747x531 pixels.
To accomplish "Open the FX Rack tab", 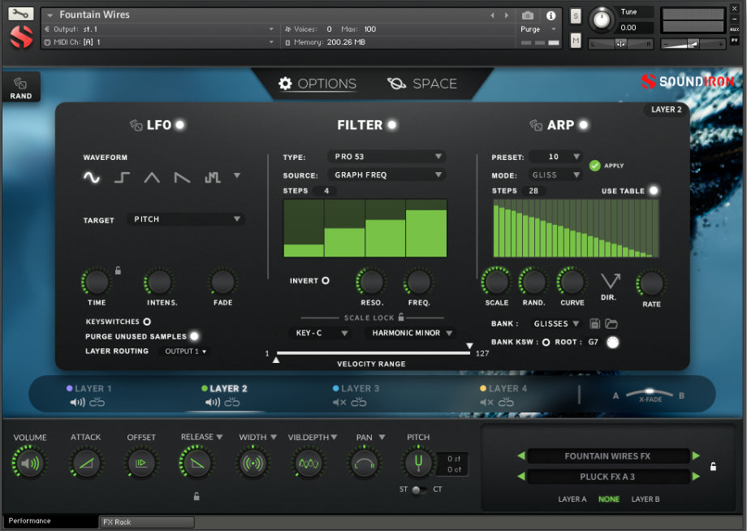I will click(147, 522).
